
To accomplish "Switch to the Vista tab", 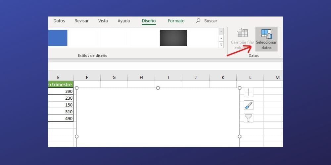I will [103, 21].
